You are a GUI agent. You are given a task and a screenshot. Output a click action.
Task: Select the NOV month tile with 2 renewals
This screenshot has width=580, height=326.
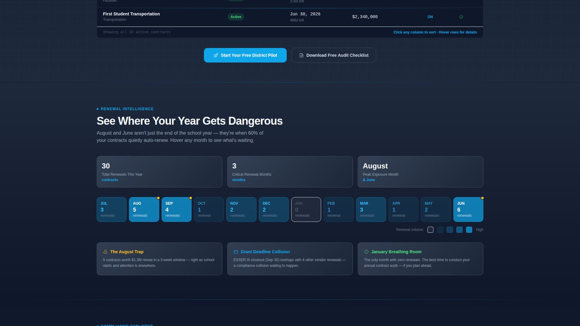point(241,209)
